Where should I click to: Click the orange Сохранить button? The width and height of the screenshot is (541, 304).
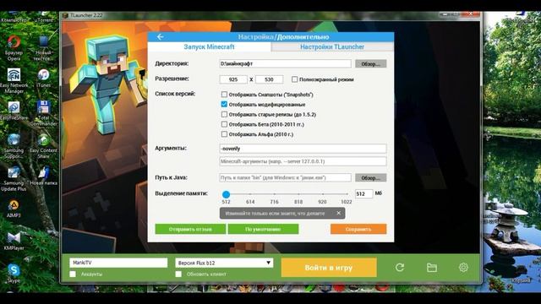[358, 229]
